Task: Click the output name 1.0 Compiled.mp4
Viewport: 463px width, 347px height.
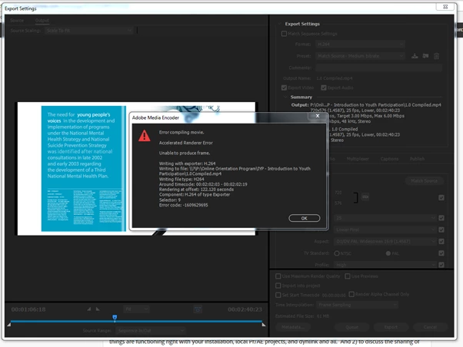Action: [335, 78]
